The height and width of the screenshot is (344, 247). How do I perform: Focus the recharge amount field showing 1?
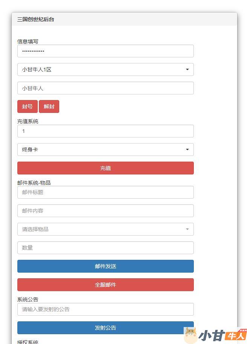(x=105, y=131)
